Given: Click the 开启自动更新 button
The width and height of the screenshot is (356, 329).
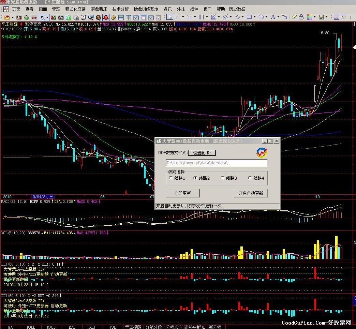Looking at the screenshot, I should pyautogui.click(x=251, y=193).
